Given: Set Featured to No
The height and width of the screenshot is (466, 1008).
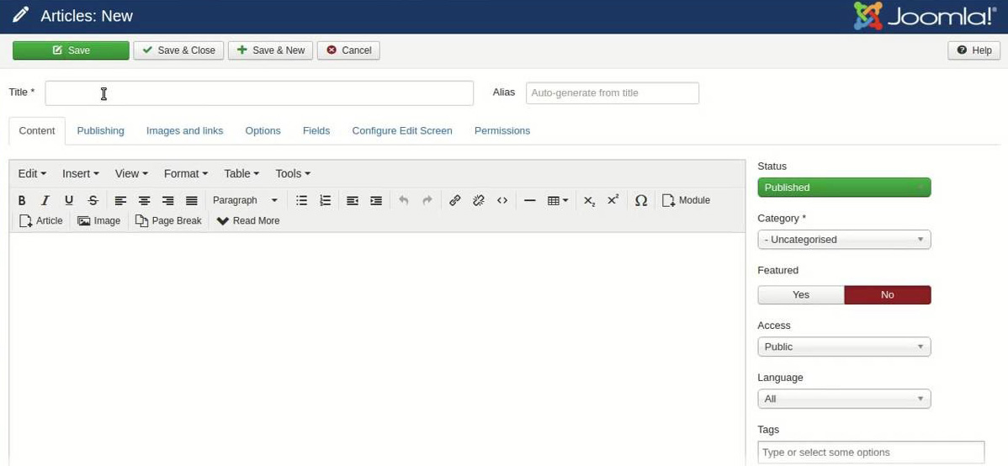Looking at the screenshot, I should pos(887,295).
